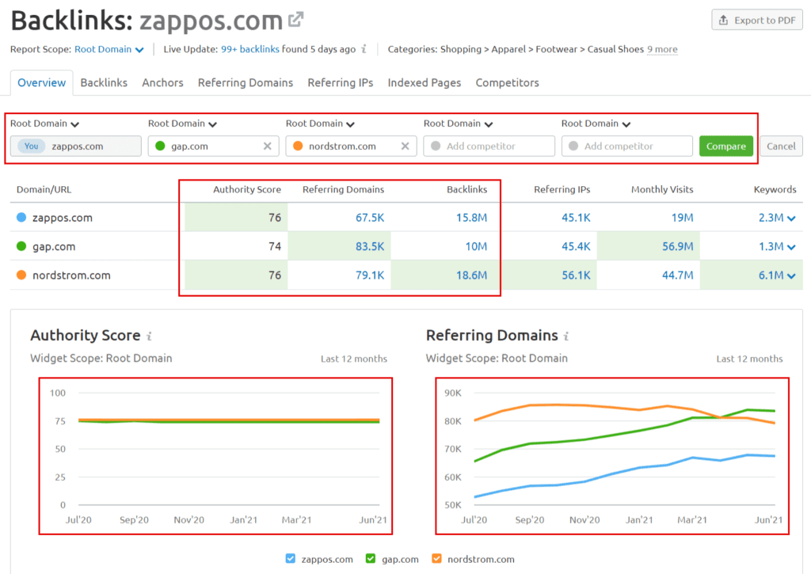The image size is (811, 574).
Task: Click nordstrom.com monthly visits 44.7M
Action: point(678,276)
